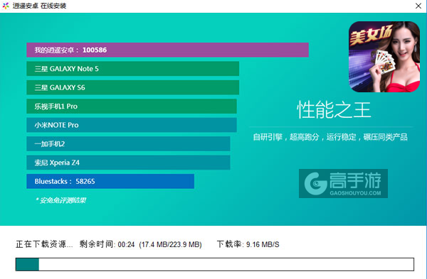Screen dimensions: 427x279
Task: Select the 我的逍遥安卓 100586 score bar
Action: (x=167, y=50)
